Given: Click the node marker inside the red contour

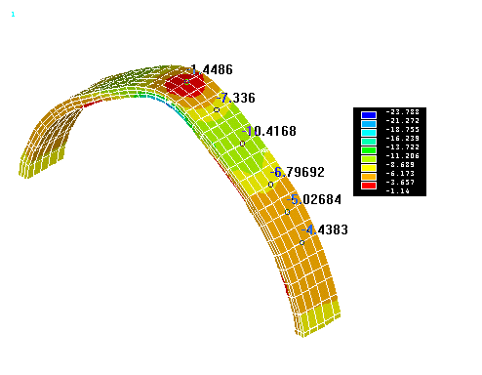Looking at the screenshot, I should pos(186,82).
